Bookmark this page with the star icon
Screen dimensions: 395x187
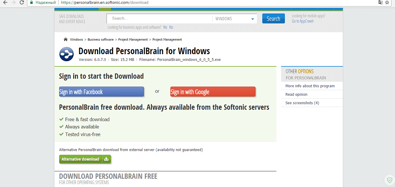(x=387, y=3)
